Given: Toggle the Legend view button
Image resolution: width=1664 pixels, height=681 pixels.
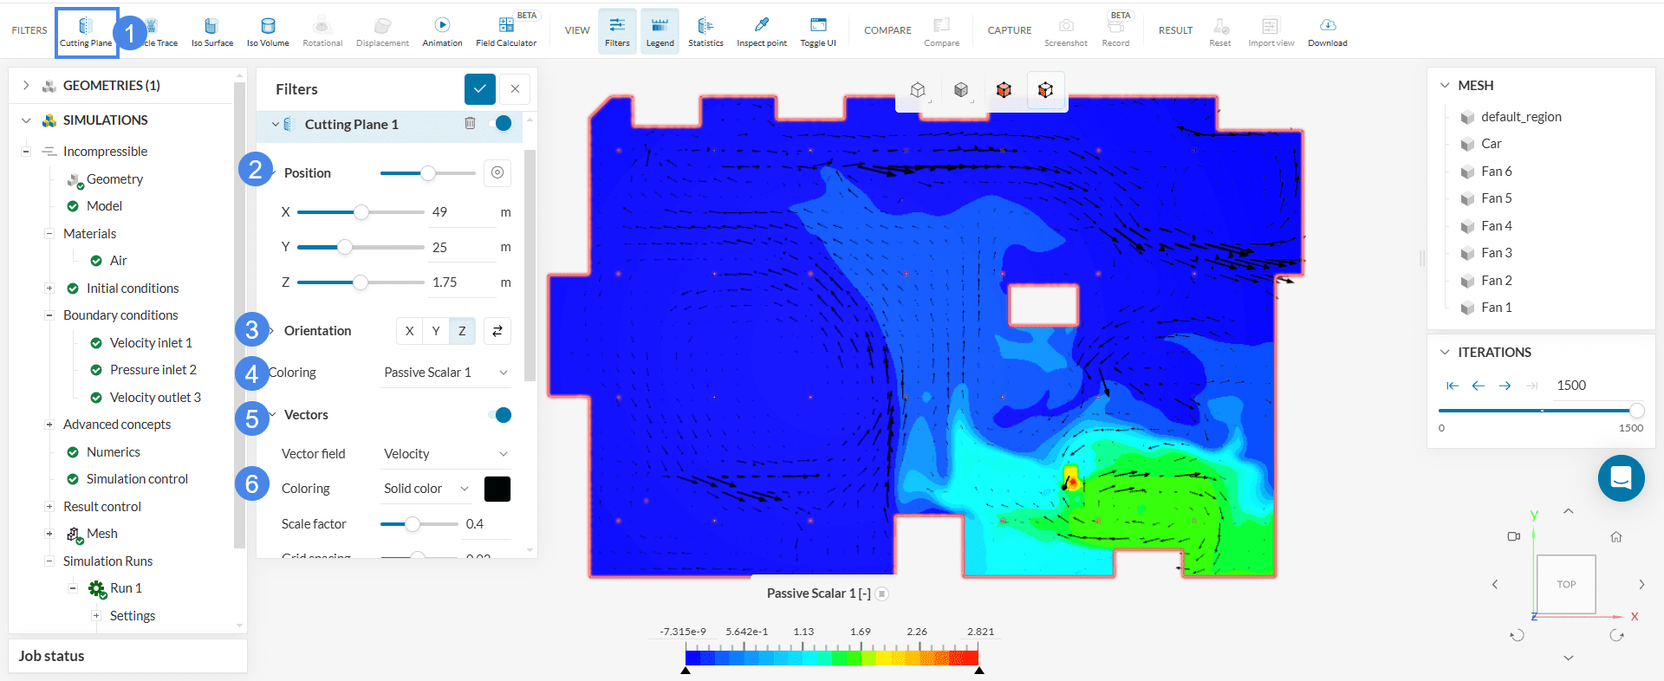Looking at the screenshot, I should 660,32.
